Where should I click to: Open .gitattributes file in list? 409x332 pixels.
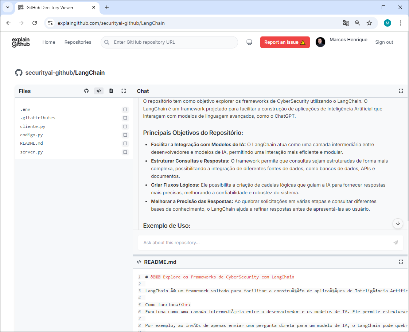click(38, 118)
